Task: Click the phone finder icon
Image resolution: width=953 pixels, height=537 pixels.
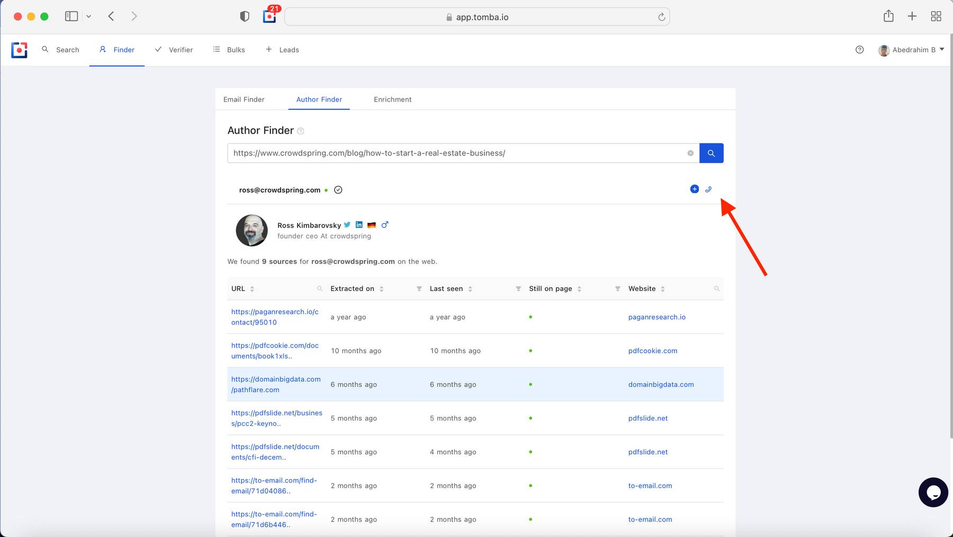Action: point(708,189)
